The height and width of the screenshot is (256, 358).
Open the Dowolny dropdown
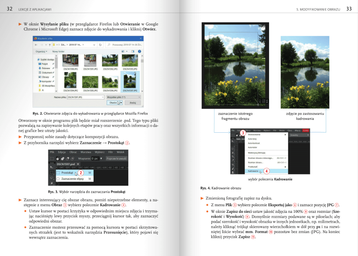[299, 135]
